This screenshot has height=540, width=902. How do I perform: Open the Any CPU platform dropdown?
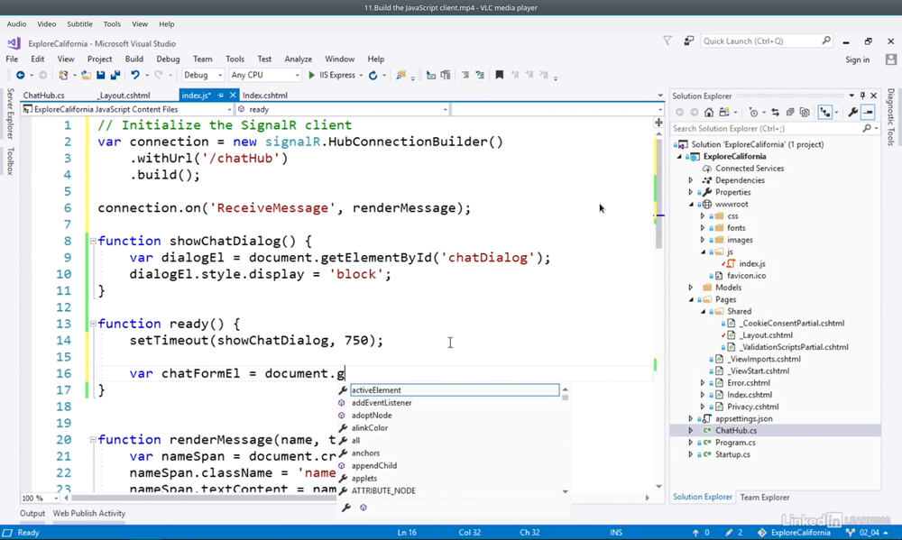[263, 76]
